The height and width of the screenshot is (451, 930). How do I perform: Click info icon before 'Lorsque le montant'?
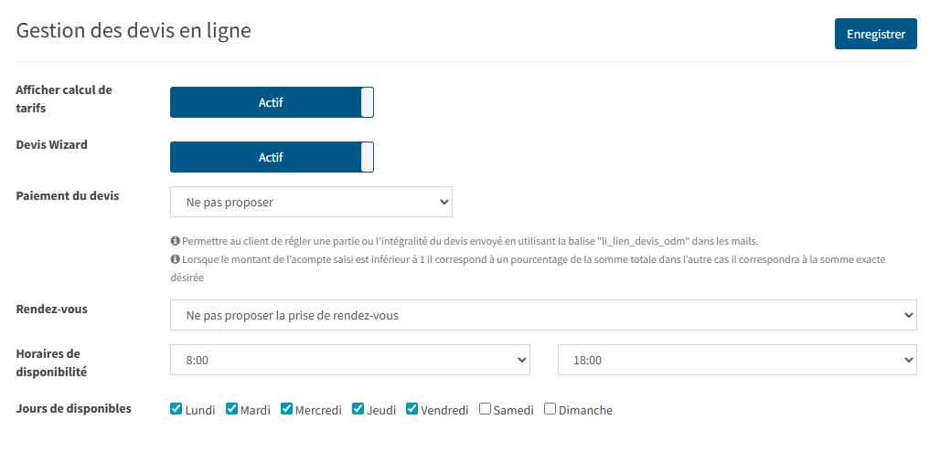(175, 259)
